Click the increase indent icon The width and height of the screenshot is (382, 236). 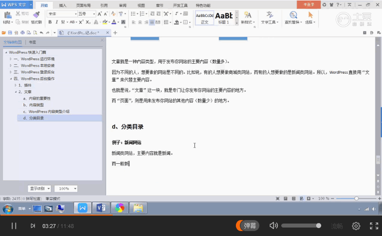159,14
